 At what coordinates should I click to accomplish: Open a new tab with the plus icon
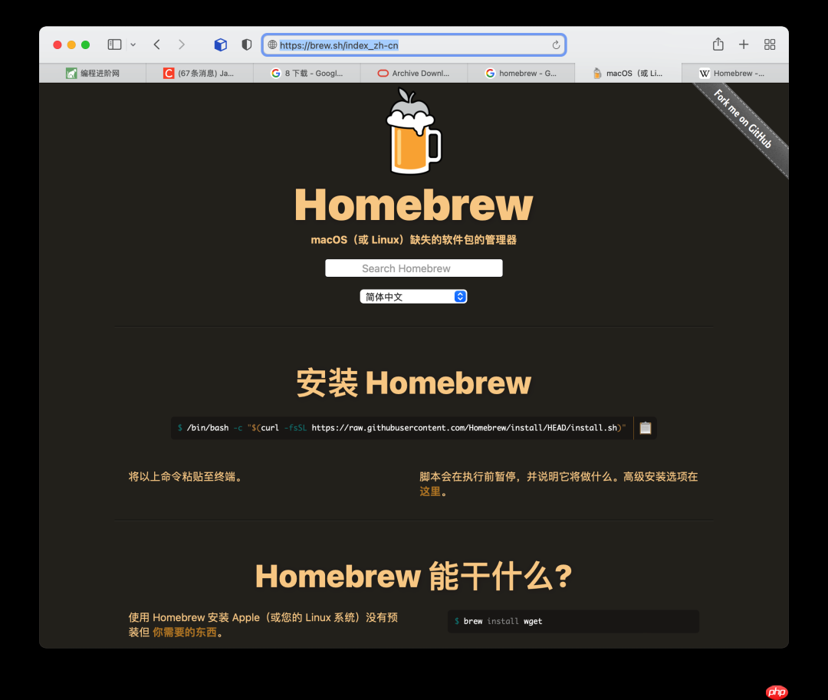pyautogui.click(x=744, y=44)
